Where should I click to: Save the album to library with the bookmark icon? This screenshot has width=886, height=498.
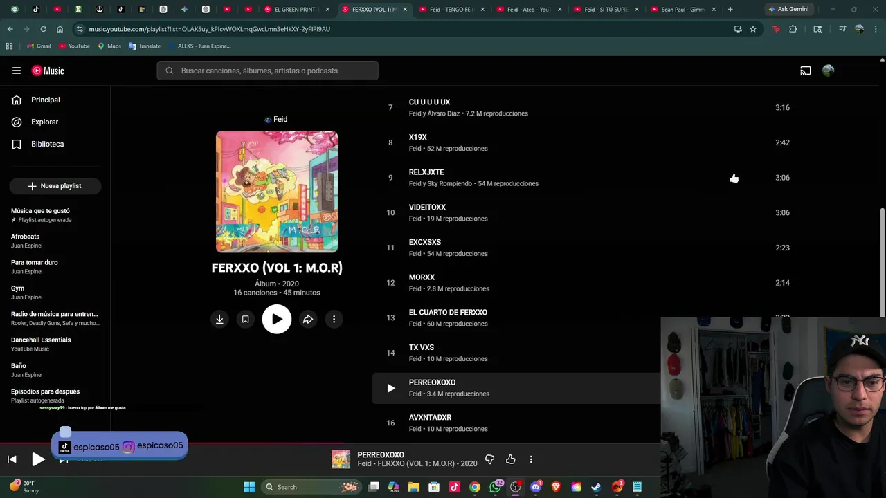(x=245, y=319)
